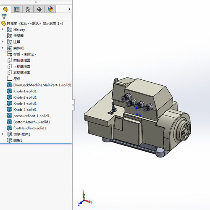Select the 圆角1 fillet label
The height and width of the screenshot is (210, 210).
click(x=18, y=140)
